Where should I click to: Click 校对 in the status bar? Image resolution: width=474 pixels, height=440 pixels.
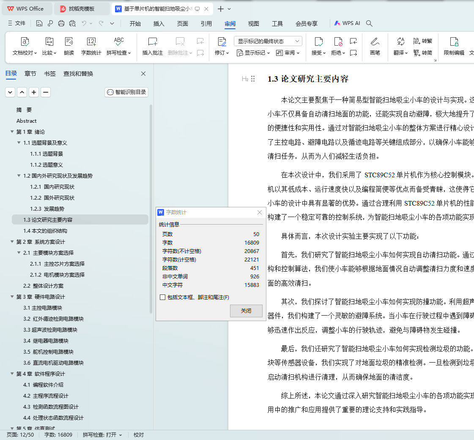(139, 435)
